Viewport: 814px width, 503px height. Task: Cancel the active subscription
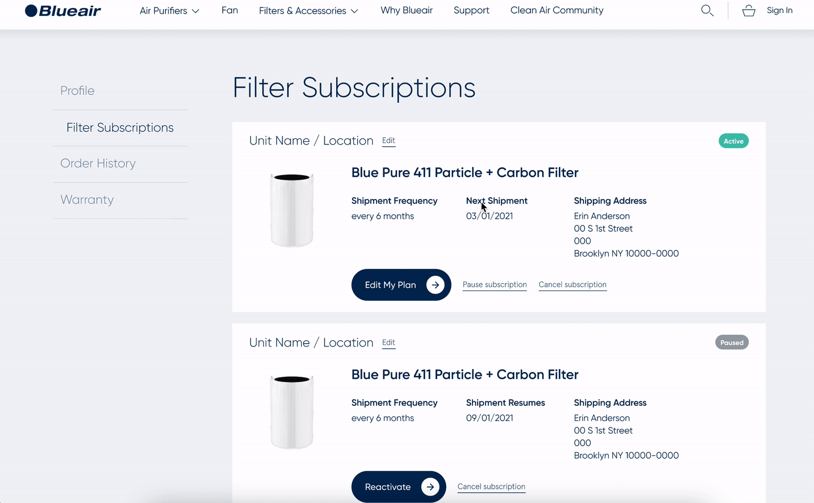573,285
